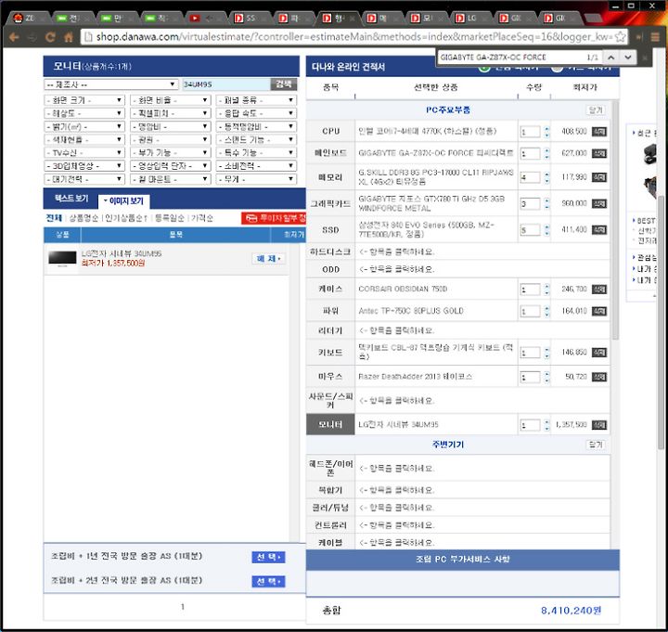The image size is (668, 632).
Task: Open the 이미지 보기 view tab
Action: pyautogui.click(x=123, y=201)
